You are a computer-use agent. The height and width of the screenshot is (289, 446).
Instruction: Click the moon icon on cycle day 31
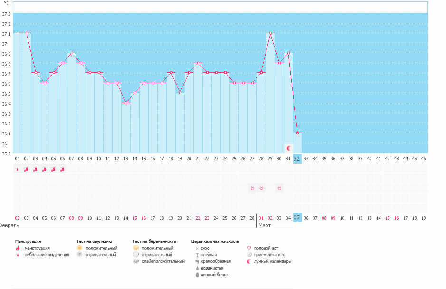288,148
